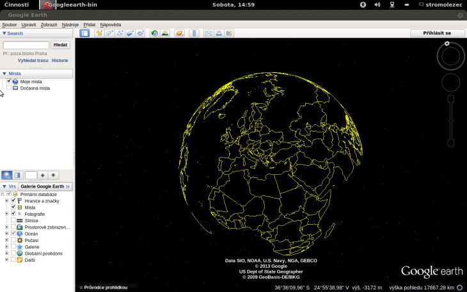Click the Přihlásit se button

pyautogui.click(x=437, y=33)
